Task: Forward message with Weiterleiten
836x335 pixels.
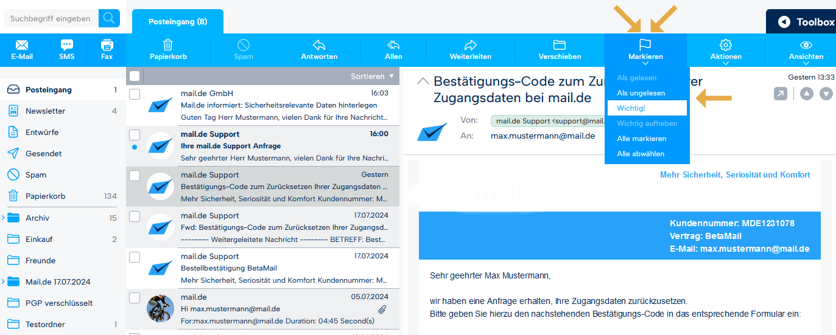Action: tap(470, 50)
